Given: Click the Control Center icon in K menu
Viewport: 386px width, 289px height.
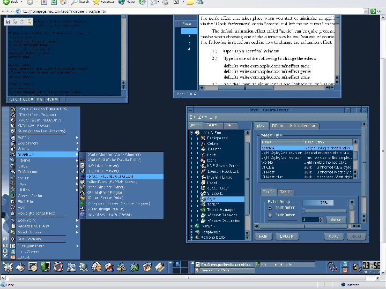Looking at the screenshot, I should 13,196.
